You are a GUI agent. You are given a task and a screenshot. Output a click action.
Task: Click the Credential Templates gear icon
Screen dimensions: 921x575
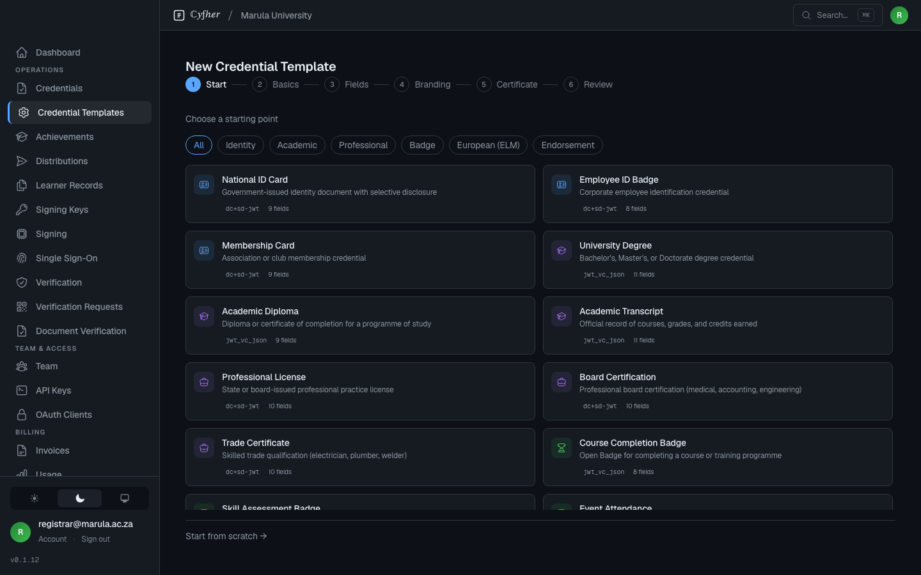click(x=24, y=112)
